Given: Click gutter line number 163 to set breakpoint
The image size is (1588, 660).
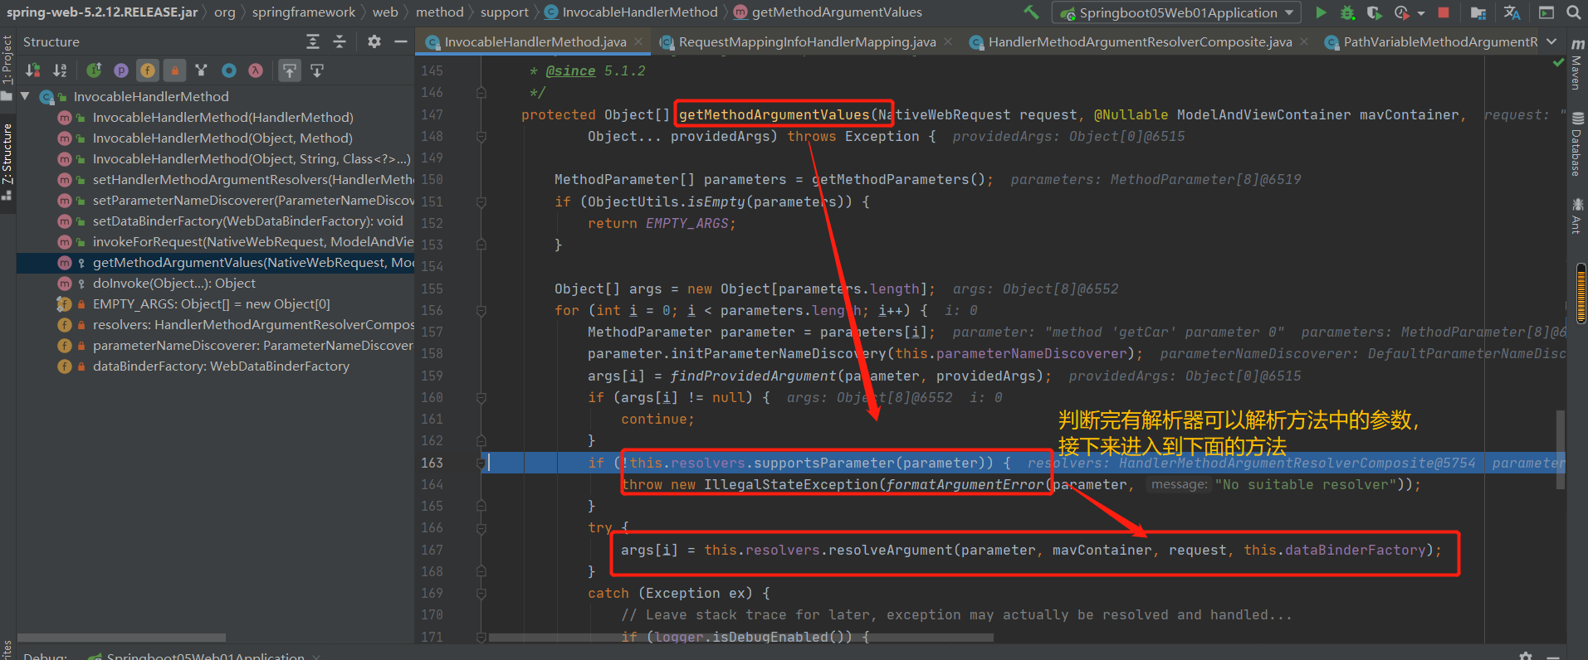Looking at the screenshot, I should [432, 463].
